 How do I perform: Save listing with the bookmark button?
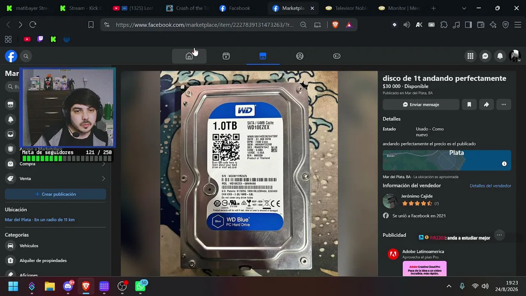pos(469,104)
